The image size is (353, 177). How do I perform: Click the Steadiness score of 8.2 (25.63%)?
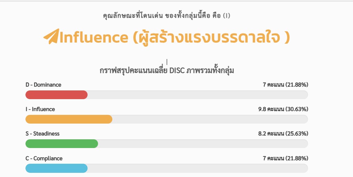point(283,134)
